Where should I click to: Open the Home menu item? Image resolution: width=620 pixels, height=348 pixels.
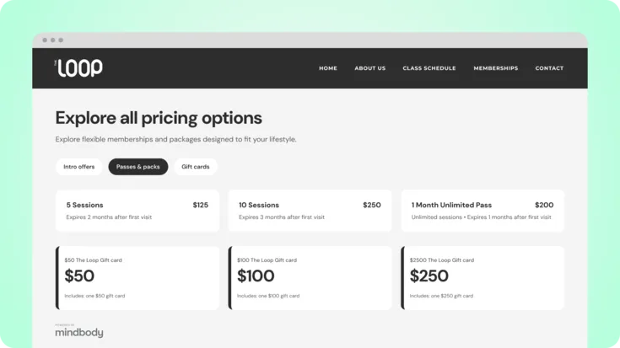tap(328, 68)
